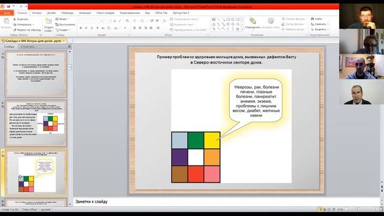Apply italic formatting with the К button
Viewport: 384px width, 216px height.
[86, 28]
